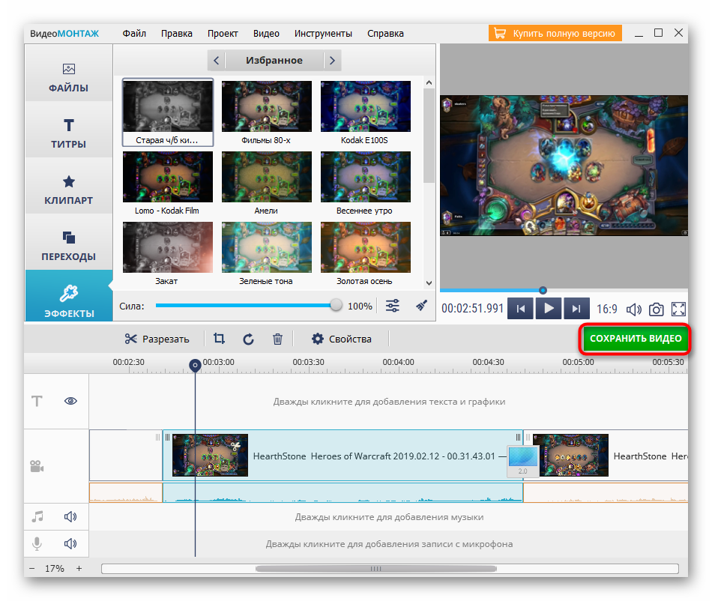Click the СОХРАНИТЬ ВИДЕО button
The width and height of the screenshot is (712, 601).
(636, 339)
